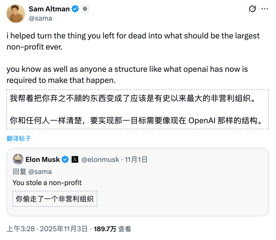Click Sam Altman's blue verified badge
This screenshot has height=240, width=276.
click(x=75, y=9)
